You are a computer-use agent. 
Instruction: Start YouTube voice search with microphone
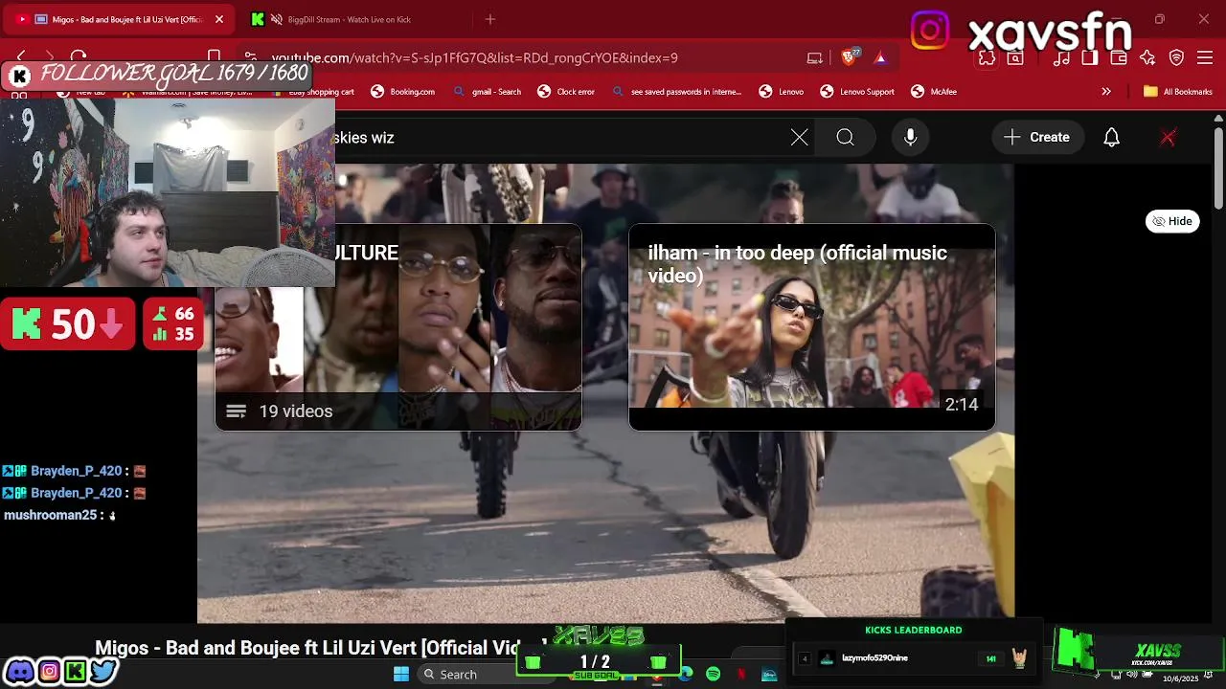point(911,138)
